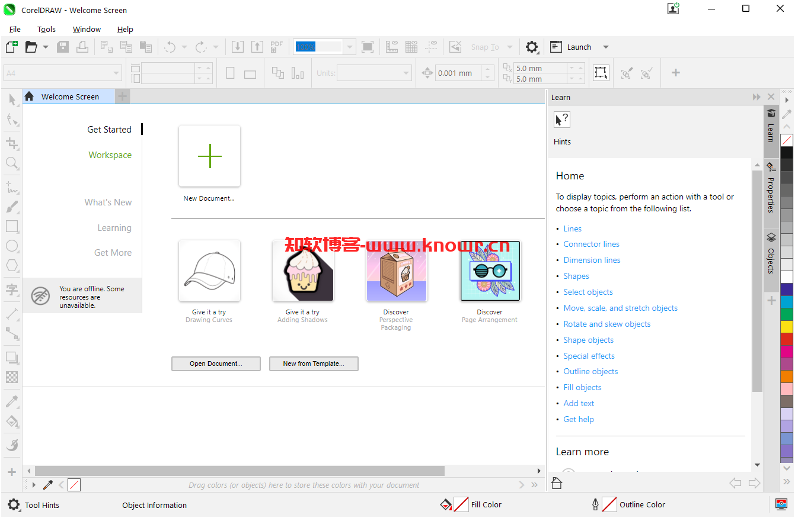Open the Help menu

point(125,29)
